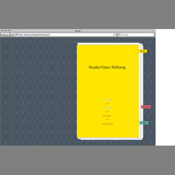The image size is (175, 175).
Task: Minimize the browser window
Action: click(x=6, y=31)
